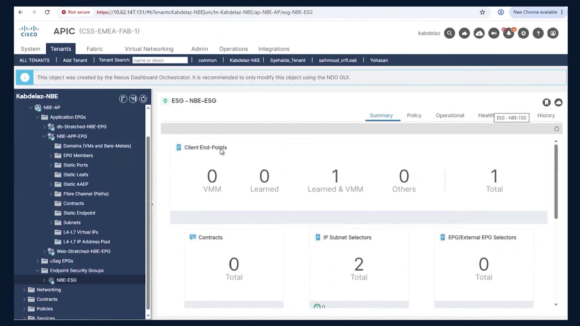Open the System menu
Viewport: 580px width, 326px height.
pyautogui.click(x=30, y=49)
